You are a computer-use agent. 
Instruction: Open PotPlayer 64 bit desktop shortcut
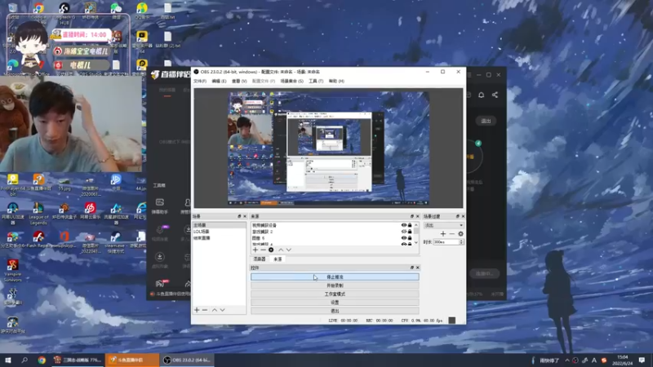point(12,185)
